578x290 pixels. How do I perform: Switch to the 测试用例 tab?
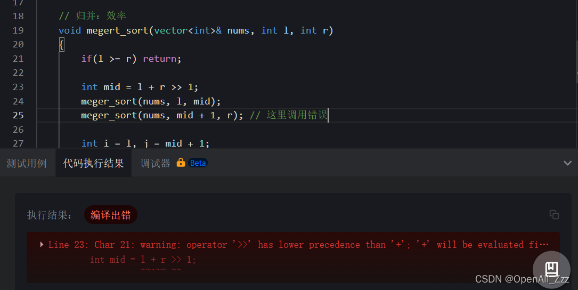(27, 163)
